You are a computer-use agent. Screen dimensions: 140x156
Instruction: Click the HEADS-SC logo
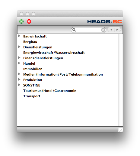pyautogui.click(x=104, y=21)
